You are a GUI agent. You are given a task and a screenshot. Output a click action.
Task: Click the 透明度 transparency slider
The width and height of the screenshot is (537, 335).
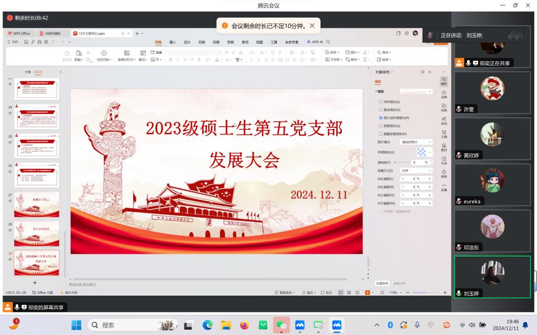(x=401, y=162)
